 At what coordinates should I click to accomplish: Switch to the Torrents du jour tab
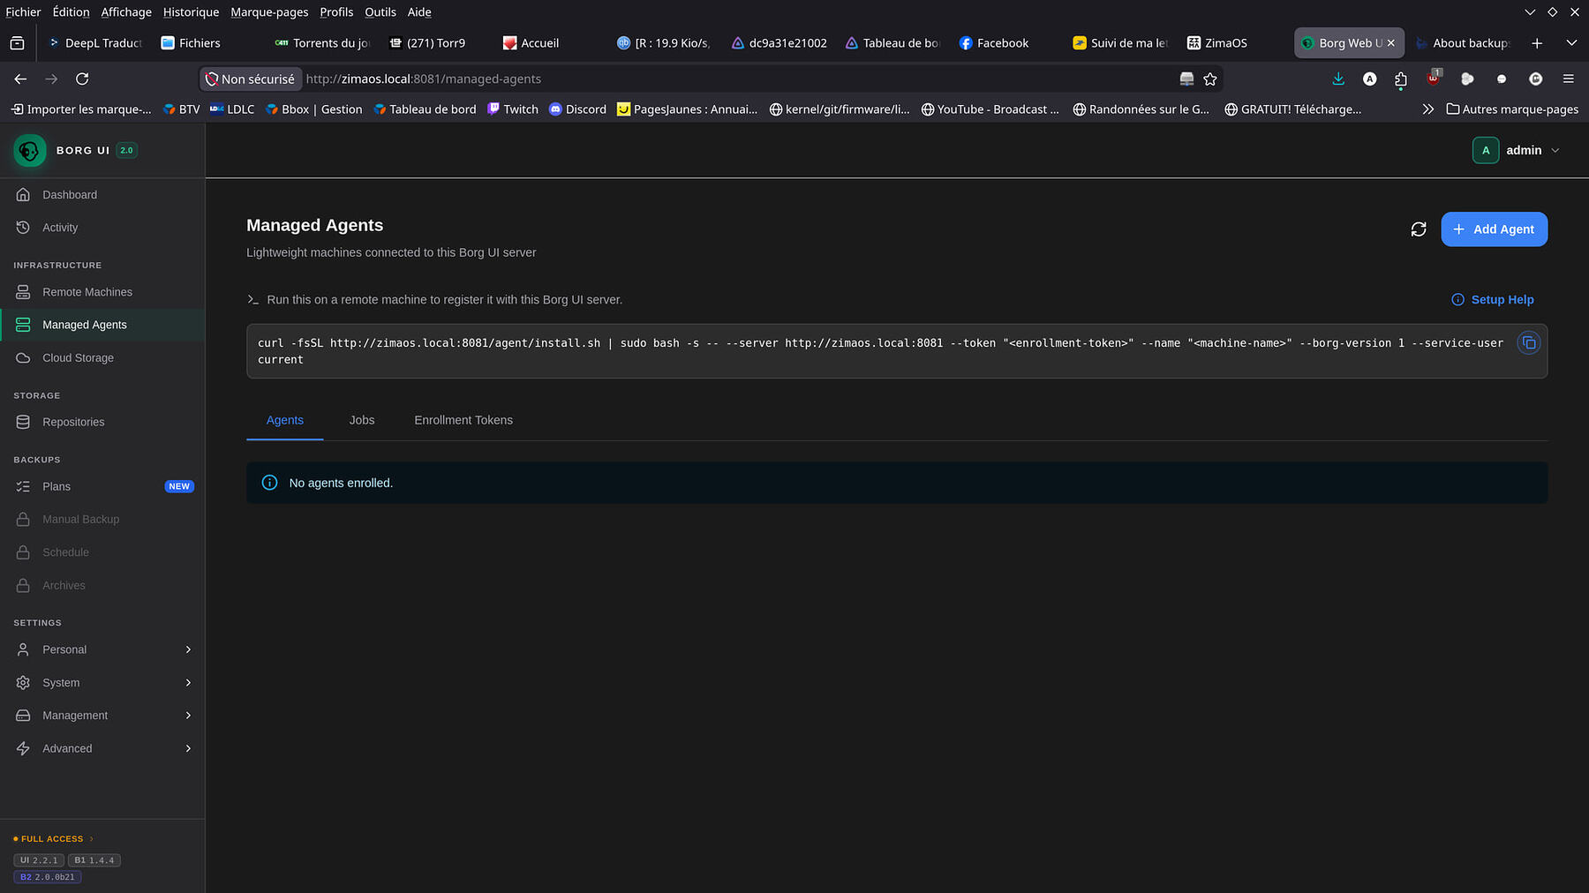click(x=321, y=43)
